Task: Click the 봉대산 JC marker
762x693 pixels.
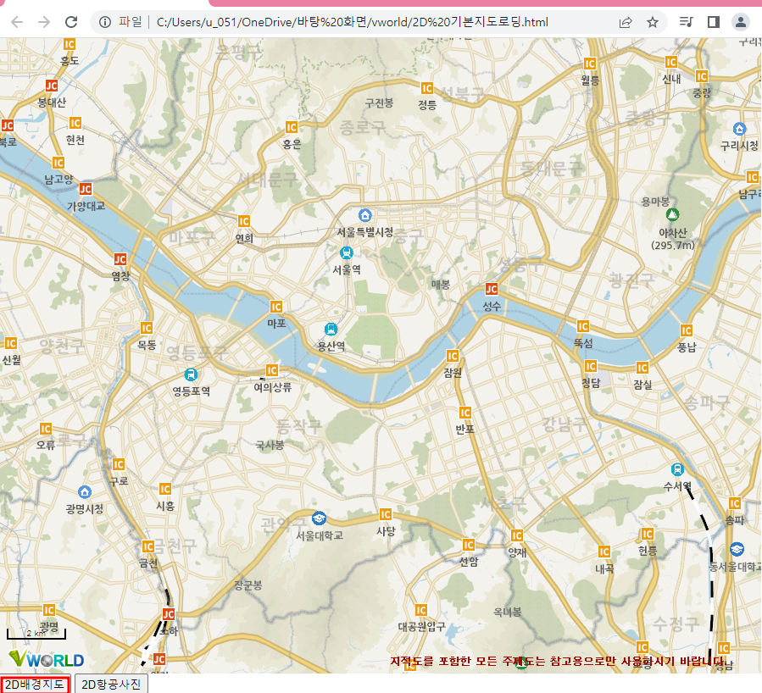Action: [52, 86]
